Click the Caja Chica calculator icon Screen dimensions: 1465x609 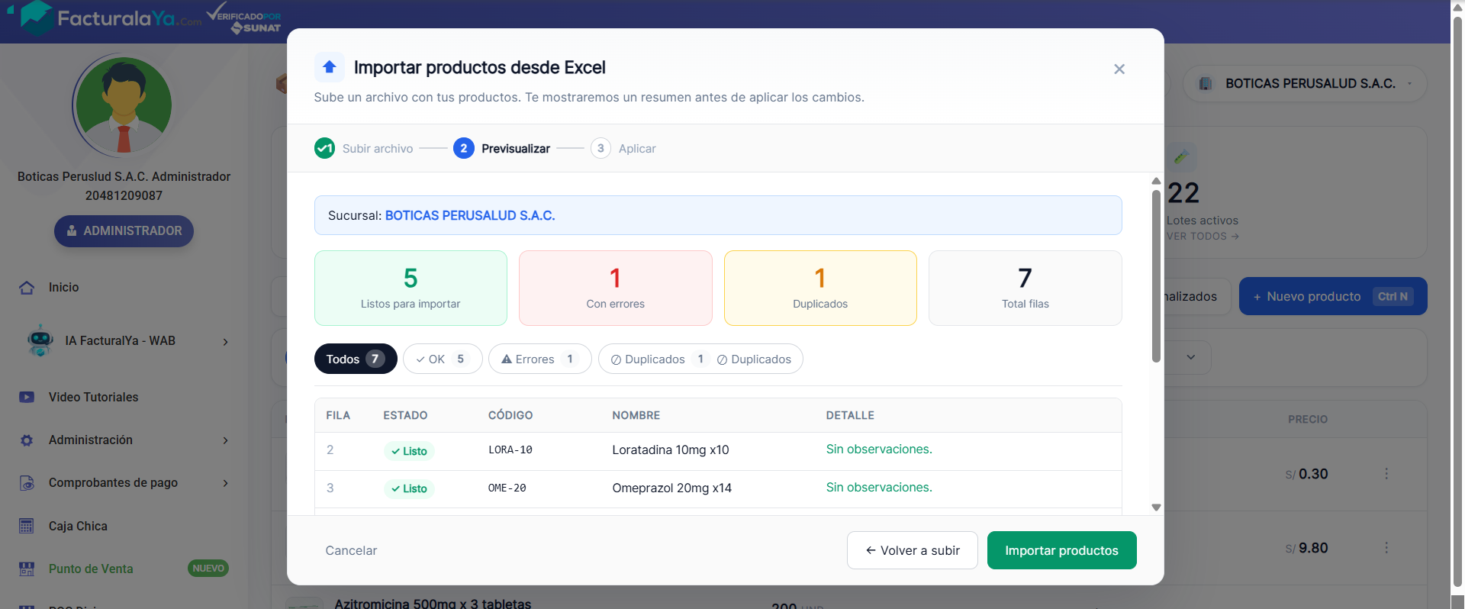pyautogui.click(x=27, y=526)
